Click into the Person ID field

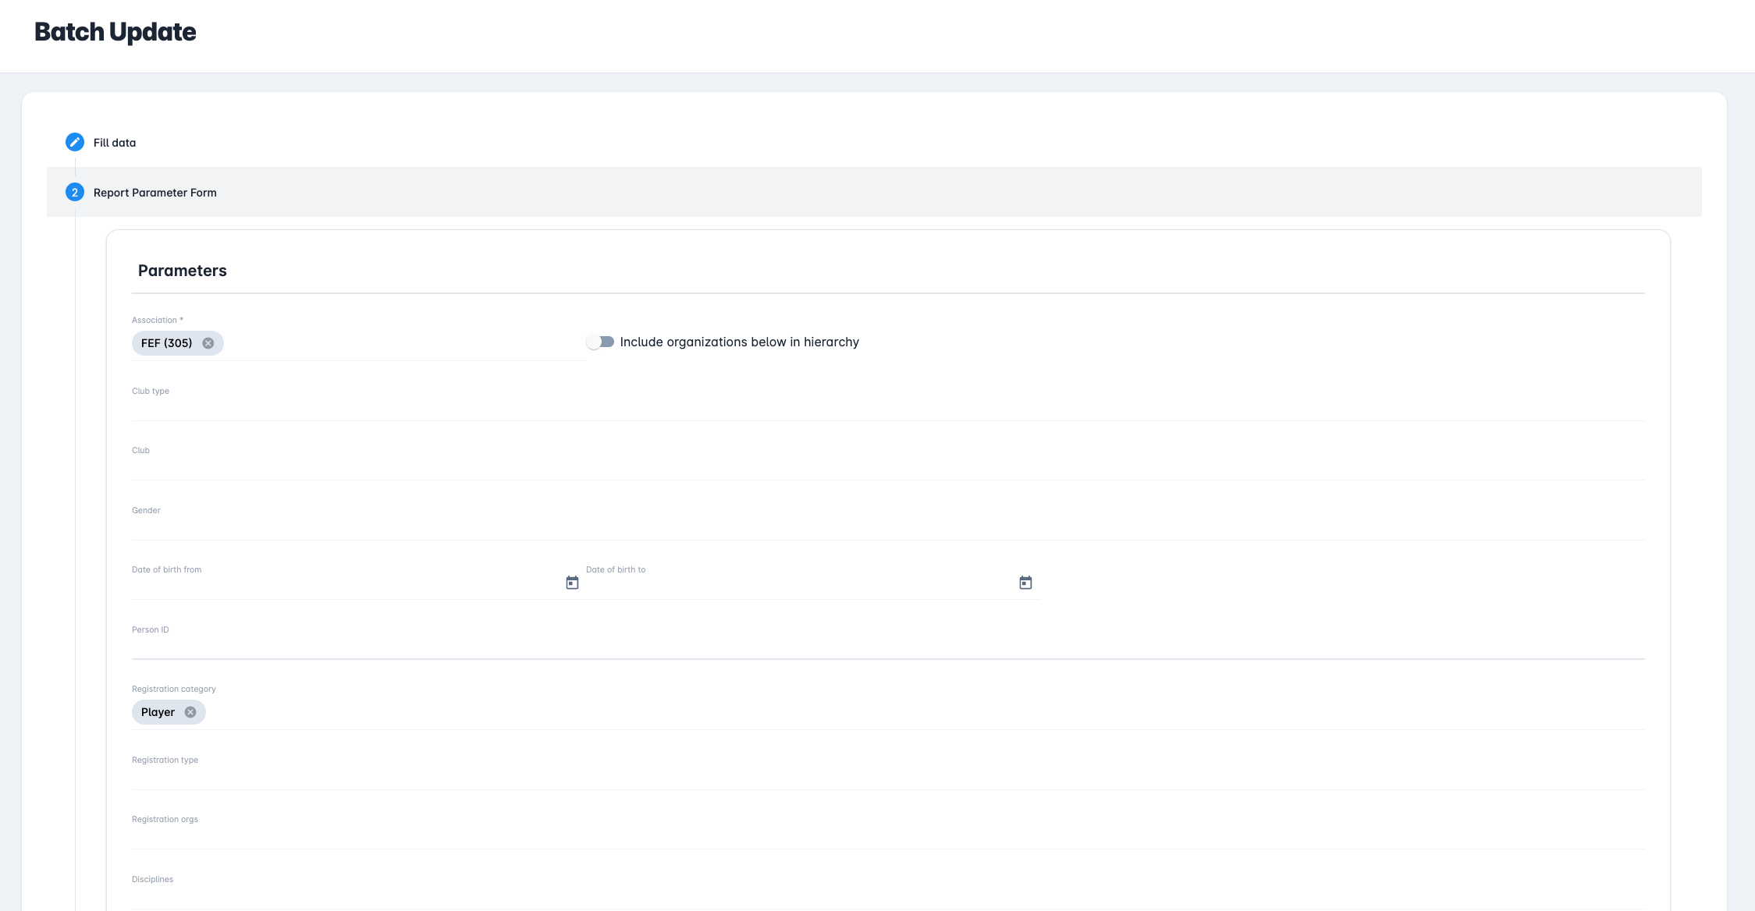click(x=888, y=646)
